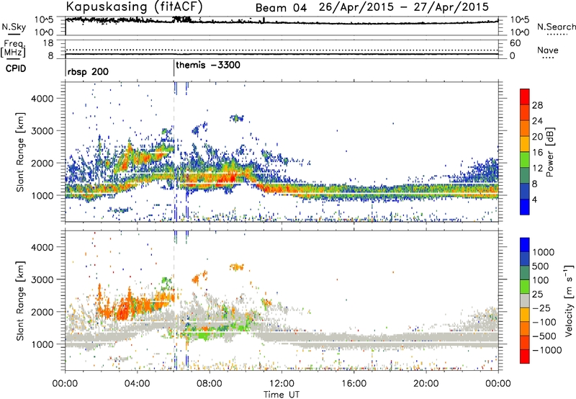Click 'Slant Range [km]' label of power panel
Screen dimensions: 576x399
click(x=20, y=152)
